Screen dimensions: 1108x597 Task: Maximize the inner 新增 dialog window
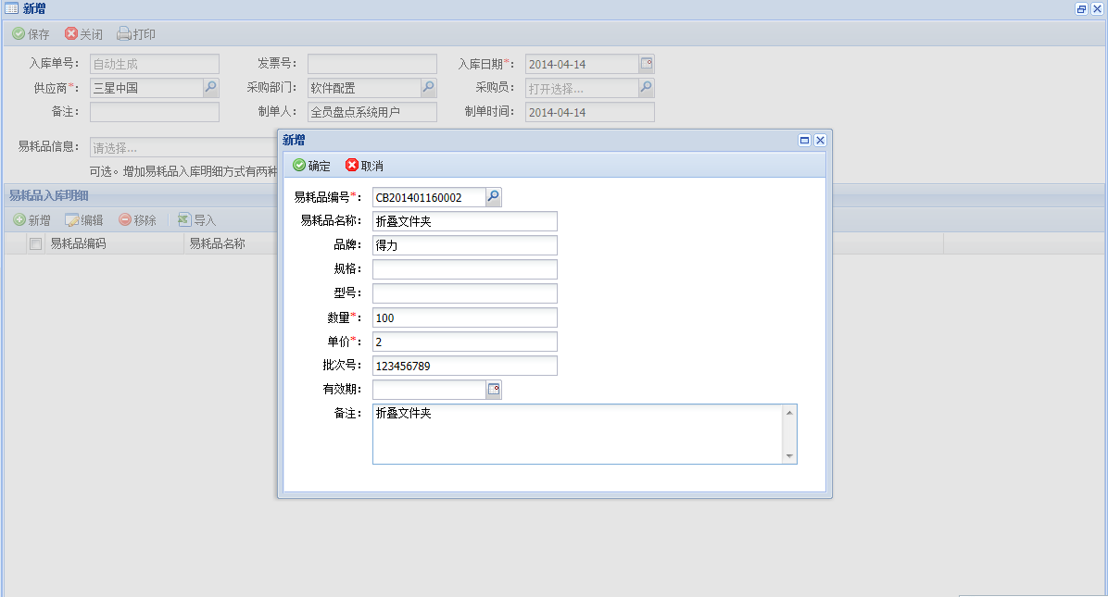804,140
